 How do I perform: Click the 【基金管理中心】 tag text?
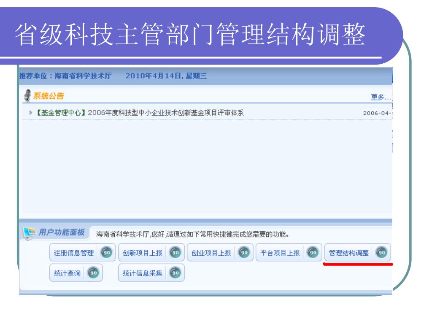62,113
